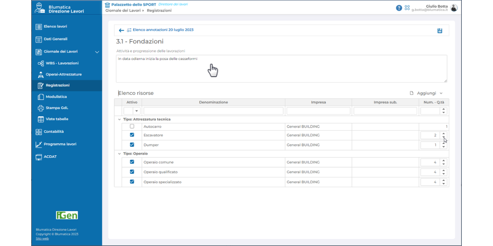Click Elenco annotazioni 20 luglio 2023 link
493x246 pixels.
pos(163,30)
